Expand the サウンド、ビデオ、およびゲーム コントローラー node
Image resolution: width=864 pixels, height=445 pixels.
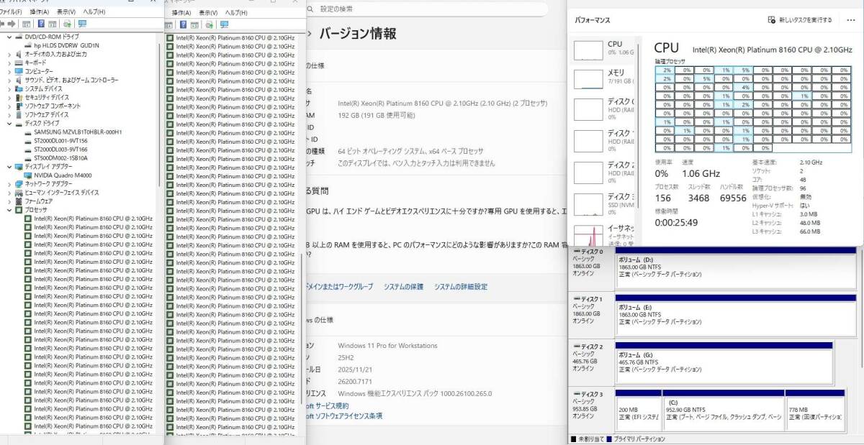point(9,80)
